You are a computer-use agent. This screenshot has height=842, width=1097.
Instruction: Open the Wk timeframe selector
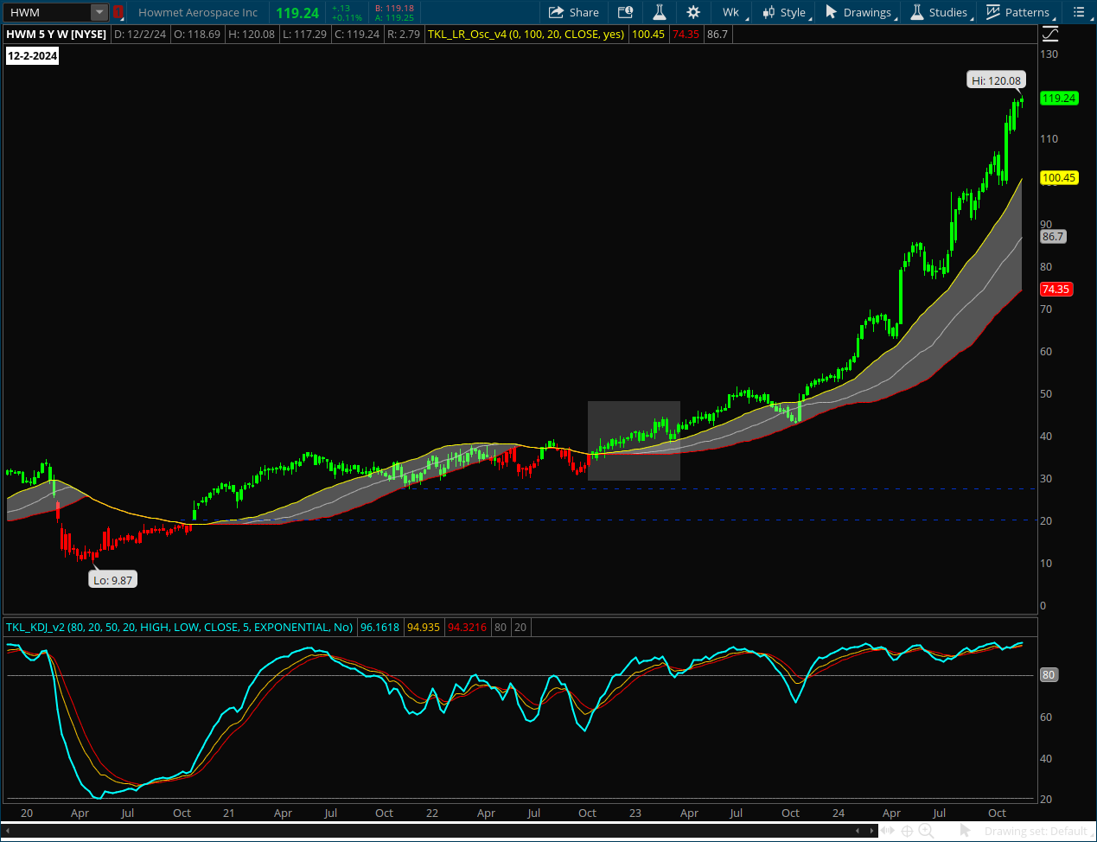click(730, 12)
